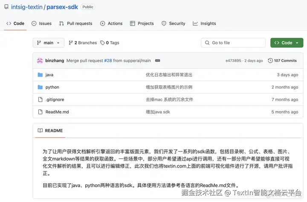Click the .gitignore file icon
This screenshot has height=202, width=307.
tap(41, 99)
